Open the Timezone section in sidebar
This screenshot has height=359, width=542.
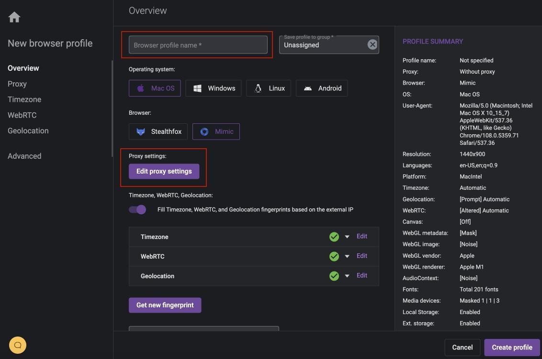click(x=24, y=99)
